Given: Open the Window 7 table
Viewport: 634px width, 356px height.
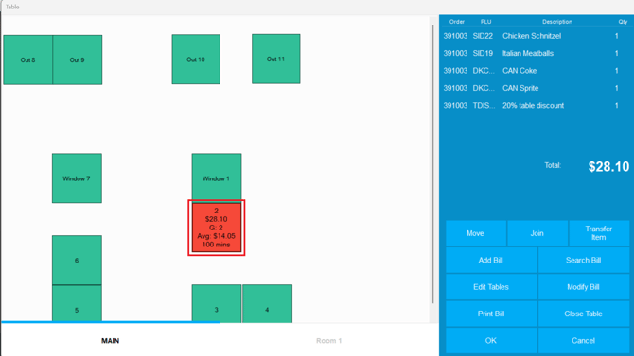Looking at the screenshot, I should [x=77, y=178].
